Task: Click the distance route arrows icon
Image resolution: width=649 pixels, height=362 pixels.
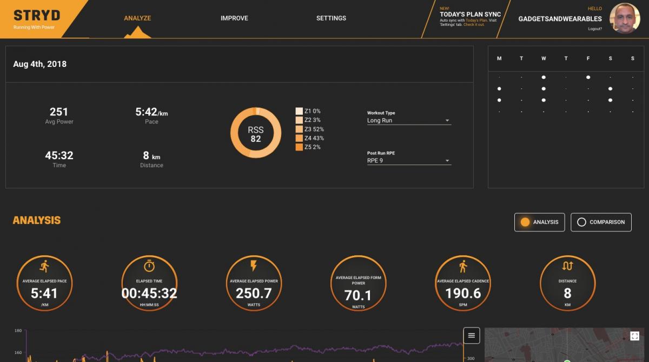Action: [x=567, y=266]
